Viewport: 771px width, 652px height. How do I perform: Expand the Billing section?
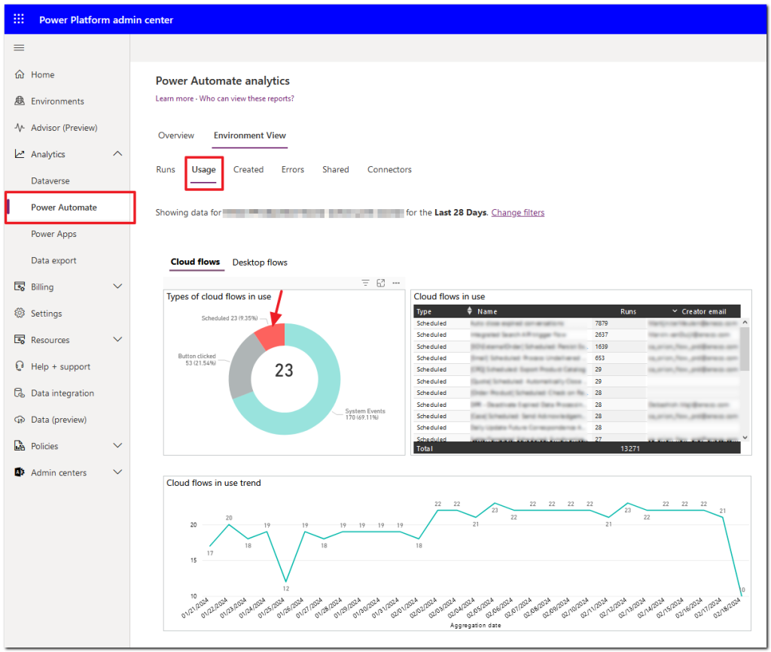click(x=117, y=287)
